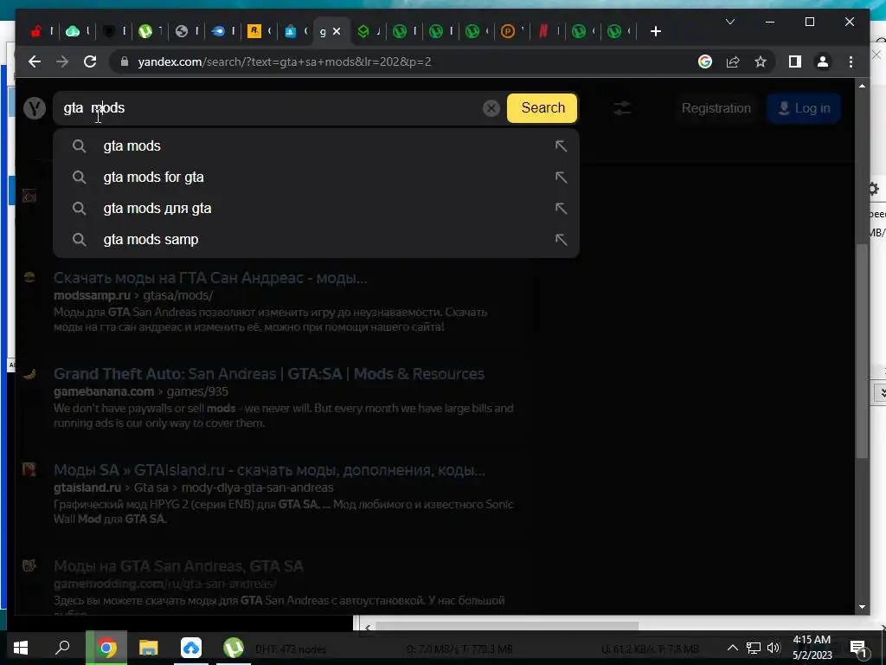Focus the Yandex search text field
Viewport: 886px width, 665px height.
(271, 108)
